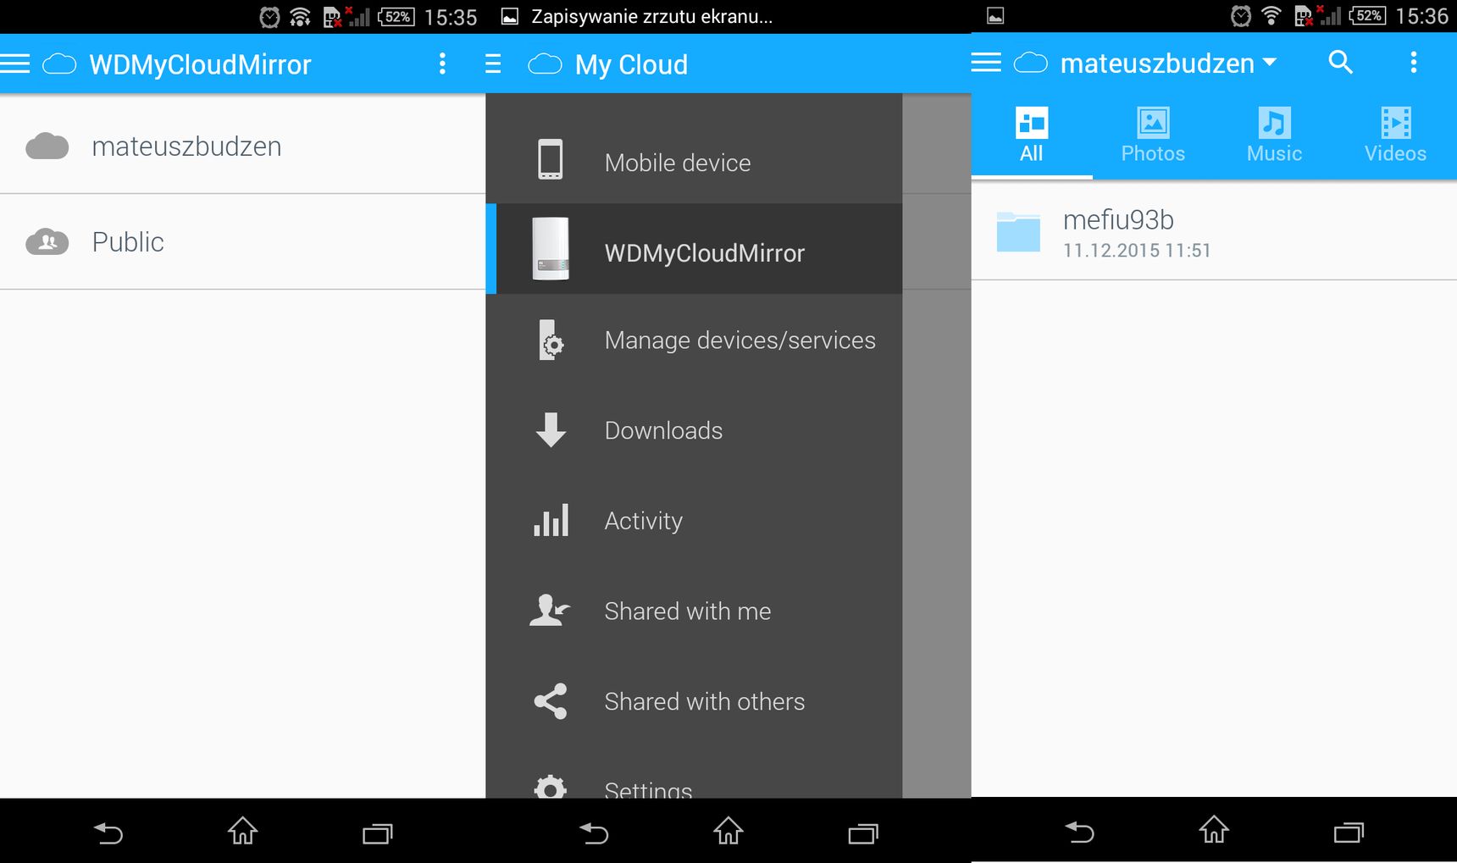
Task: Open overflow menu in WDMyCloudMirror screen
Action: [x=441, y=64]
